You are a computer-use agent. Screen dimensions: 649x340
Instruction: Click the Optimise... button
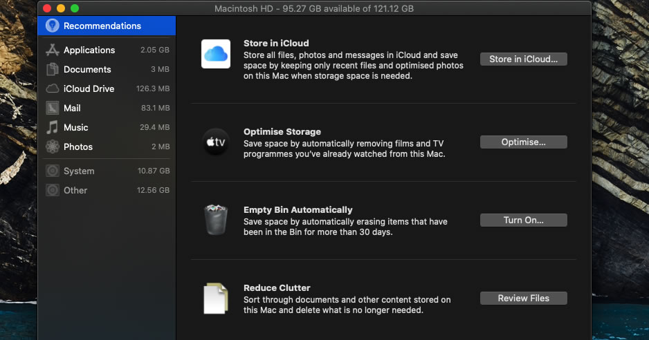tap(523, 142)
